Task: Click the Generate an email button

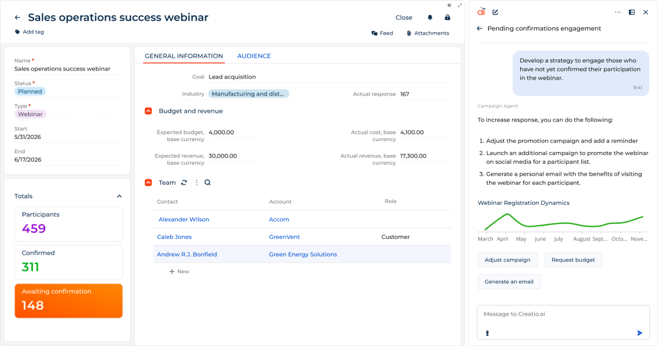Action: (509, 282)
